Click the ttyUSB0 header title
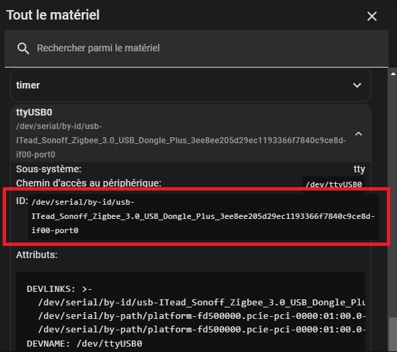This screenshot has width=397, height=352. [x=34, y=112]
